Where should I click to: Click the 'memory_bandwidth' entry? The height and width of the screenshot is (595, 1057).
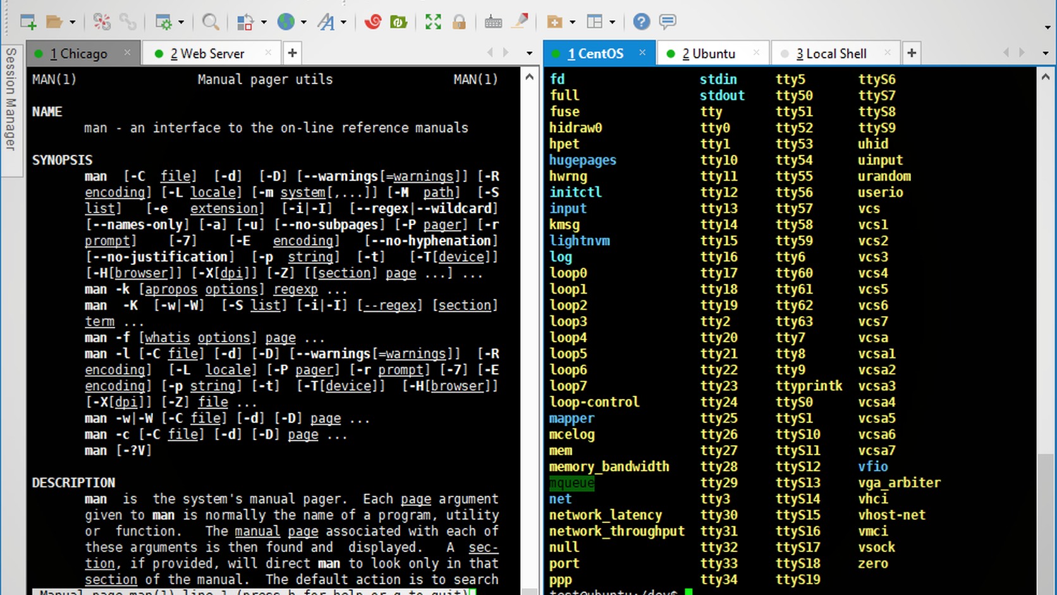pyautogui.click(x=609, y=467)
